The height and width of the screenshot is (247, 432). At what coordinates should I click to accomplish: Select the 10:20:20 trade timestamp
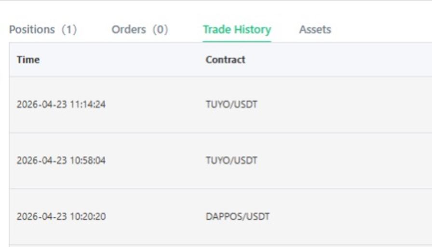[x=61, y=217]
